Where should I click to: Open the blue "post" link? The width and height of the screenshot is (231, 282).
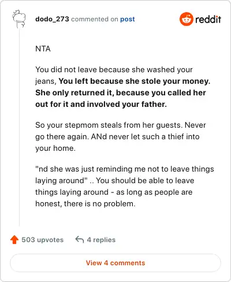coord(128,19)
